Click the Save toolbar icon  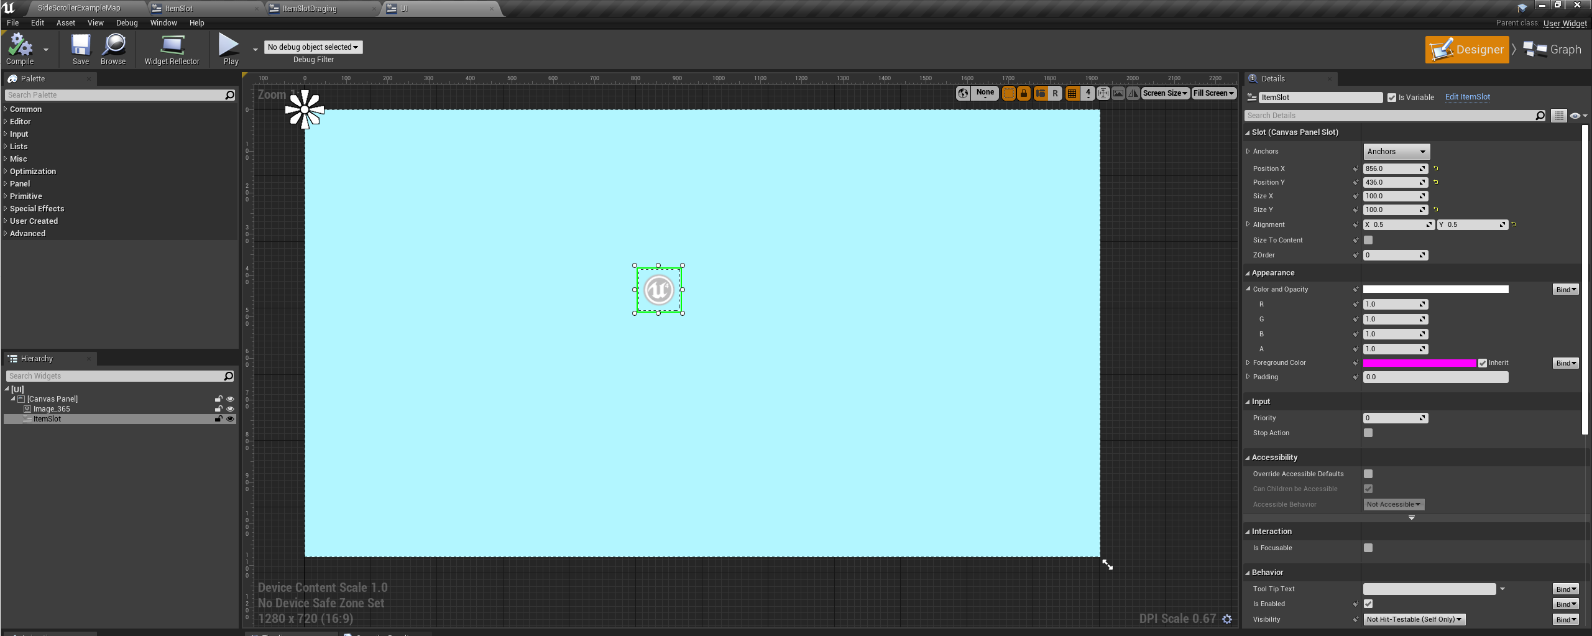[80, 49]
